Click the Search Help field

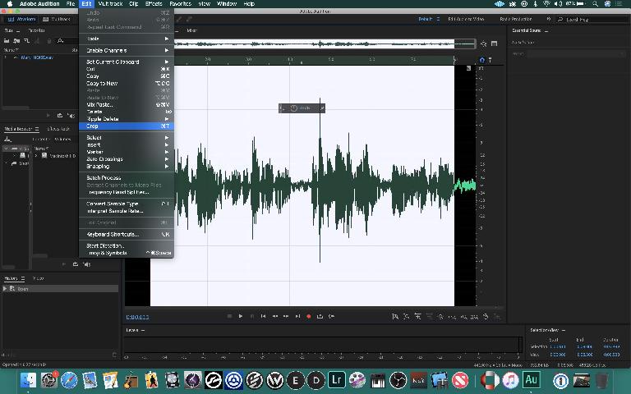[x=592, y=20]
